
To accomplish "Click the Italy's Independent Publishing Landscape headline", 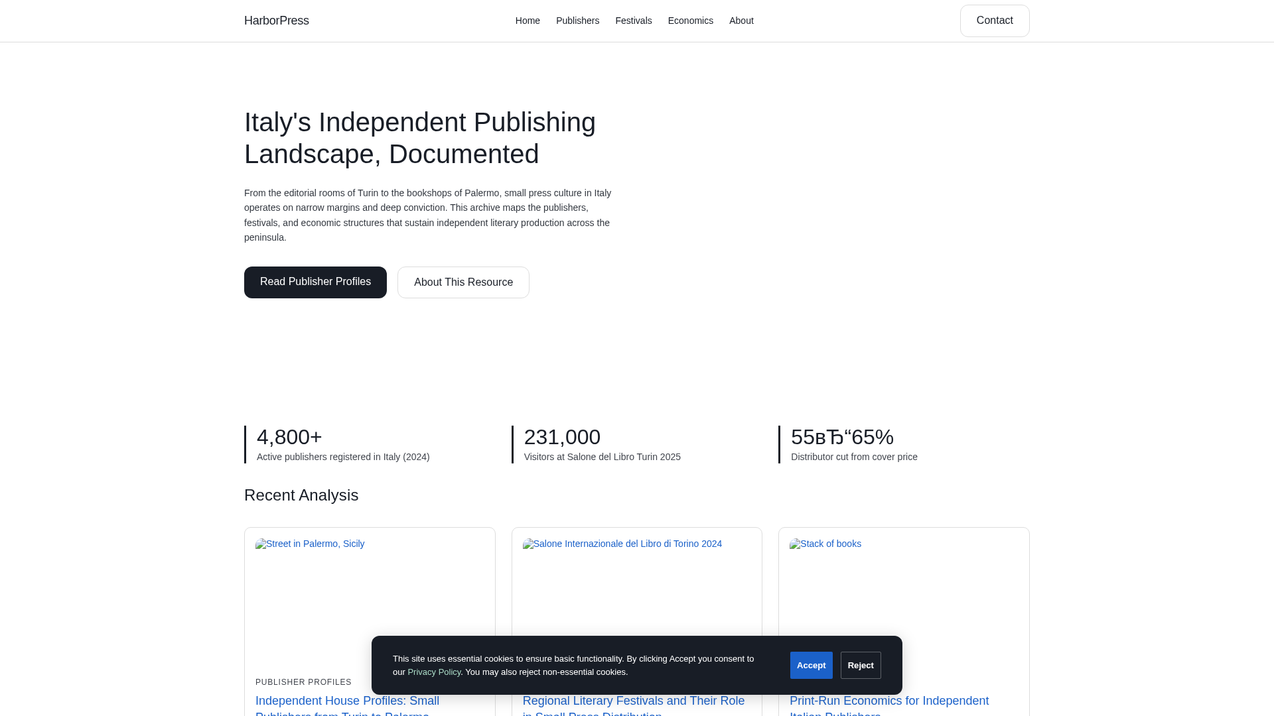I will [x=420, y=138].
